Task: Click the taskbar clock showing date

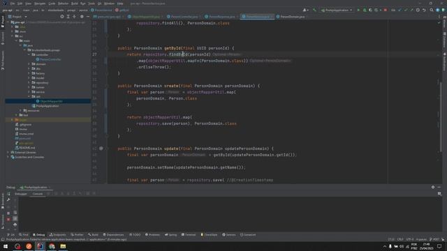Action: pyautogui.click(x=426, y=246)
